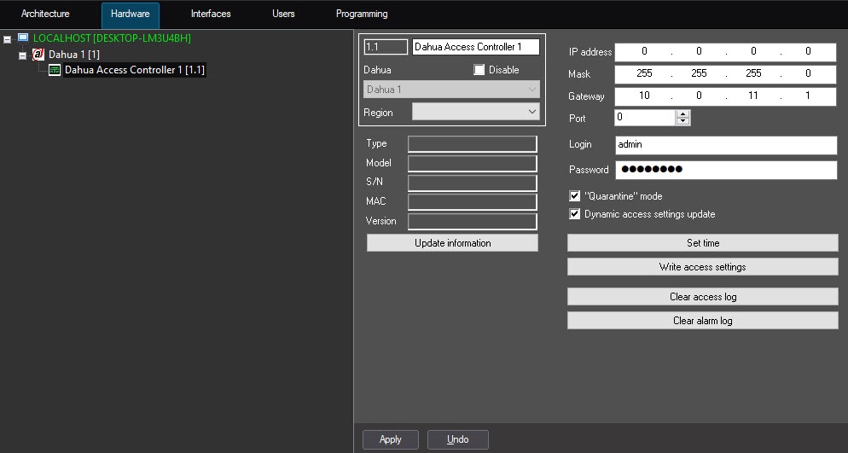The height and width of the screenshot is (453, 848).
Task: Collapse the Dahua 1 tree node
Action: pyautogui.click(x=23, y=55)
